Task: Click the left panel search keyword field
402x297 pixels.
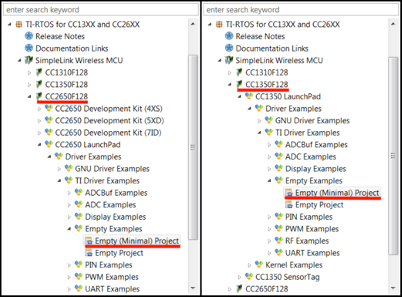Action: (x=99, y=10)
